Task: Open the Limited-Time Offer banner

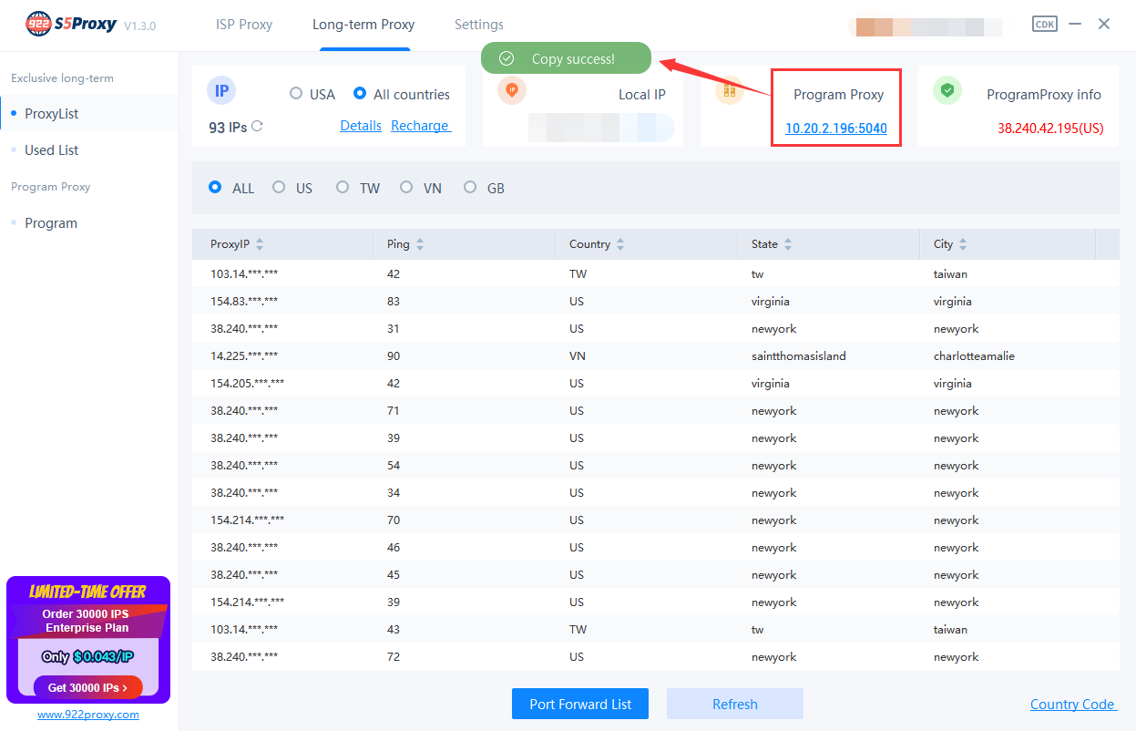Action: [88, 640]
